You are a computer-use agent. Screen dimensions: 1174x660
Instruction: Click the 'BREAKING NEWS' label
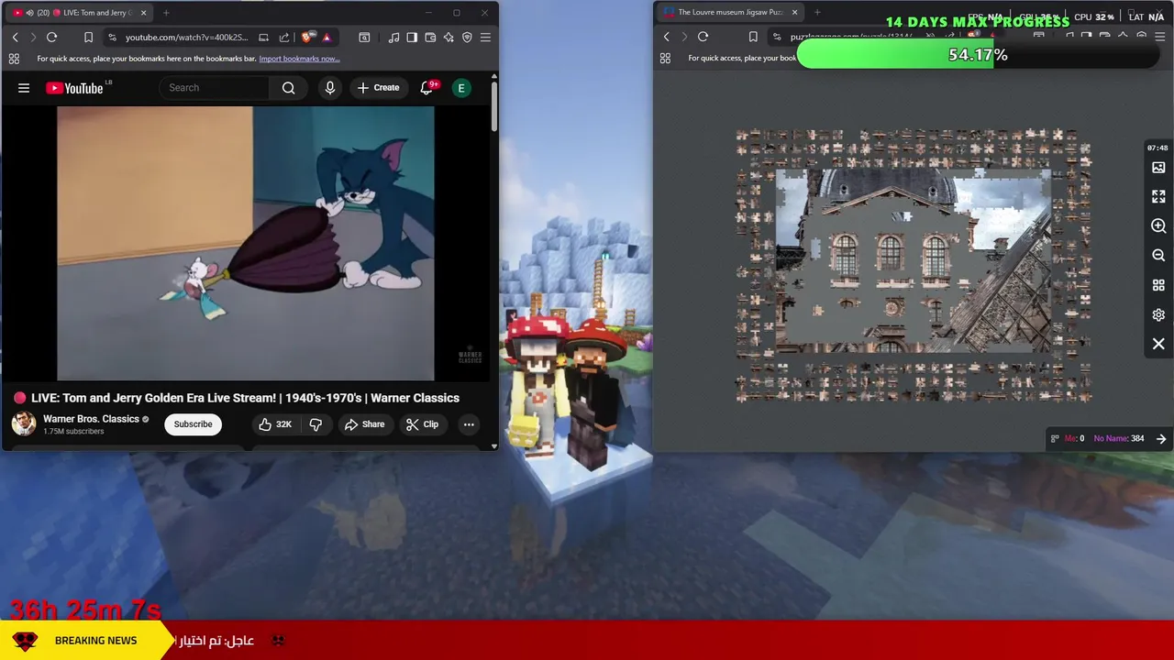95,641
